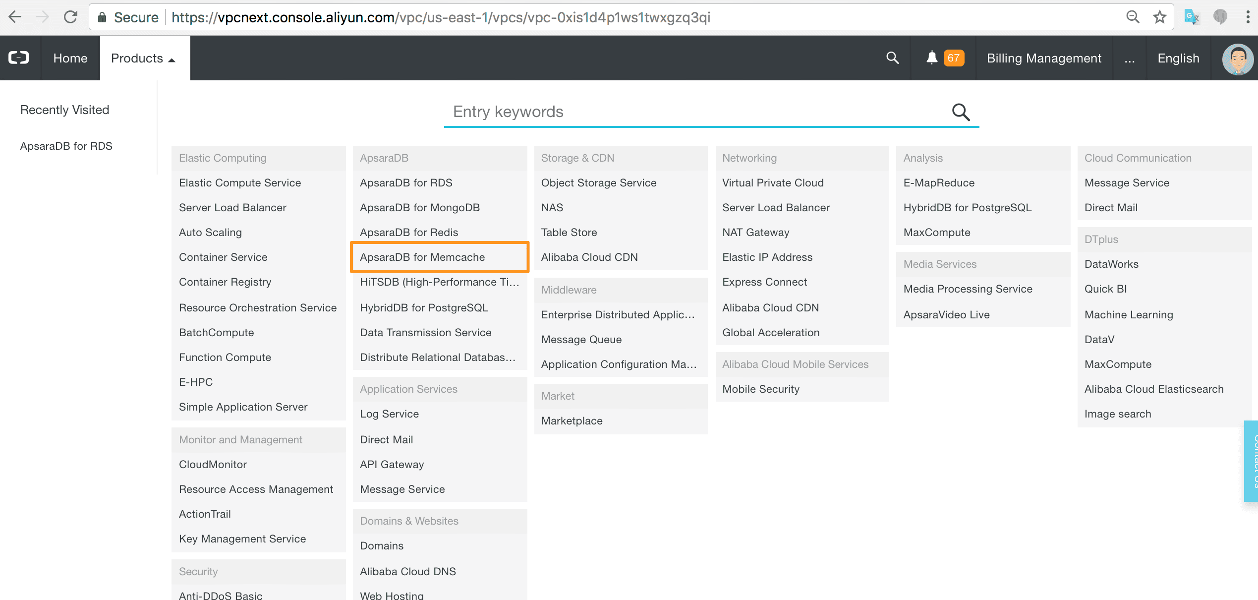Open Server Load Balancer under Elastic Computing
The width and height of the screenshot is (1258, 600).
(232, 207)
